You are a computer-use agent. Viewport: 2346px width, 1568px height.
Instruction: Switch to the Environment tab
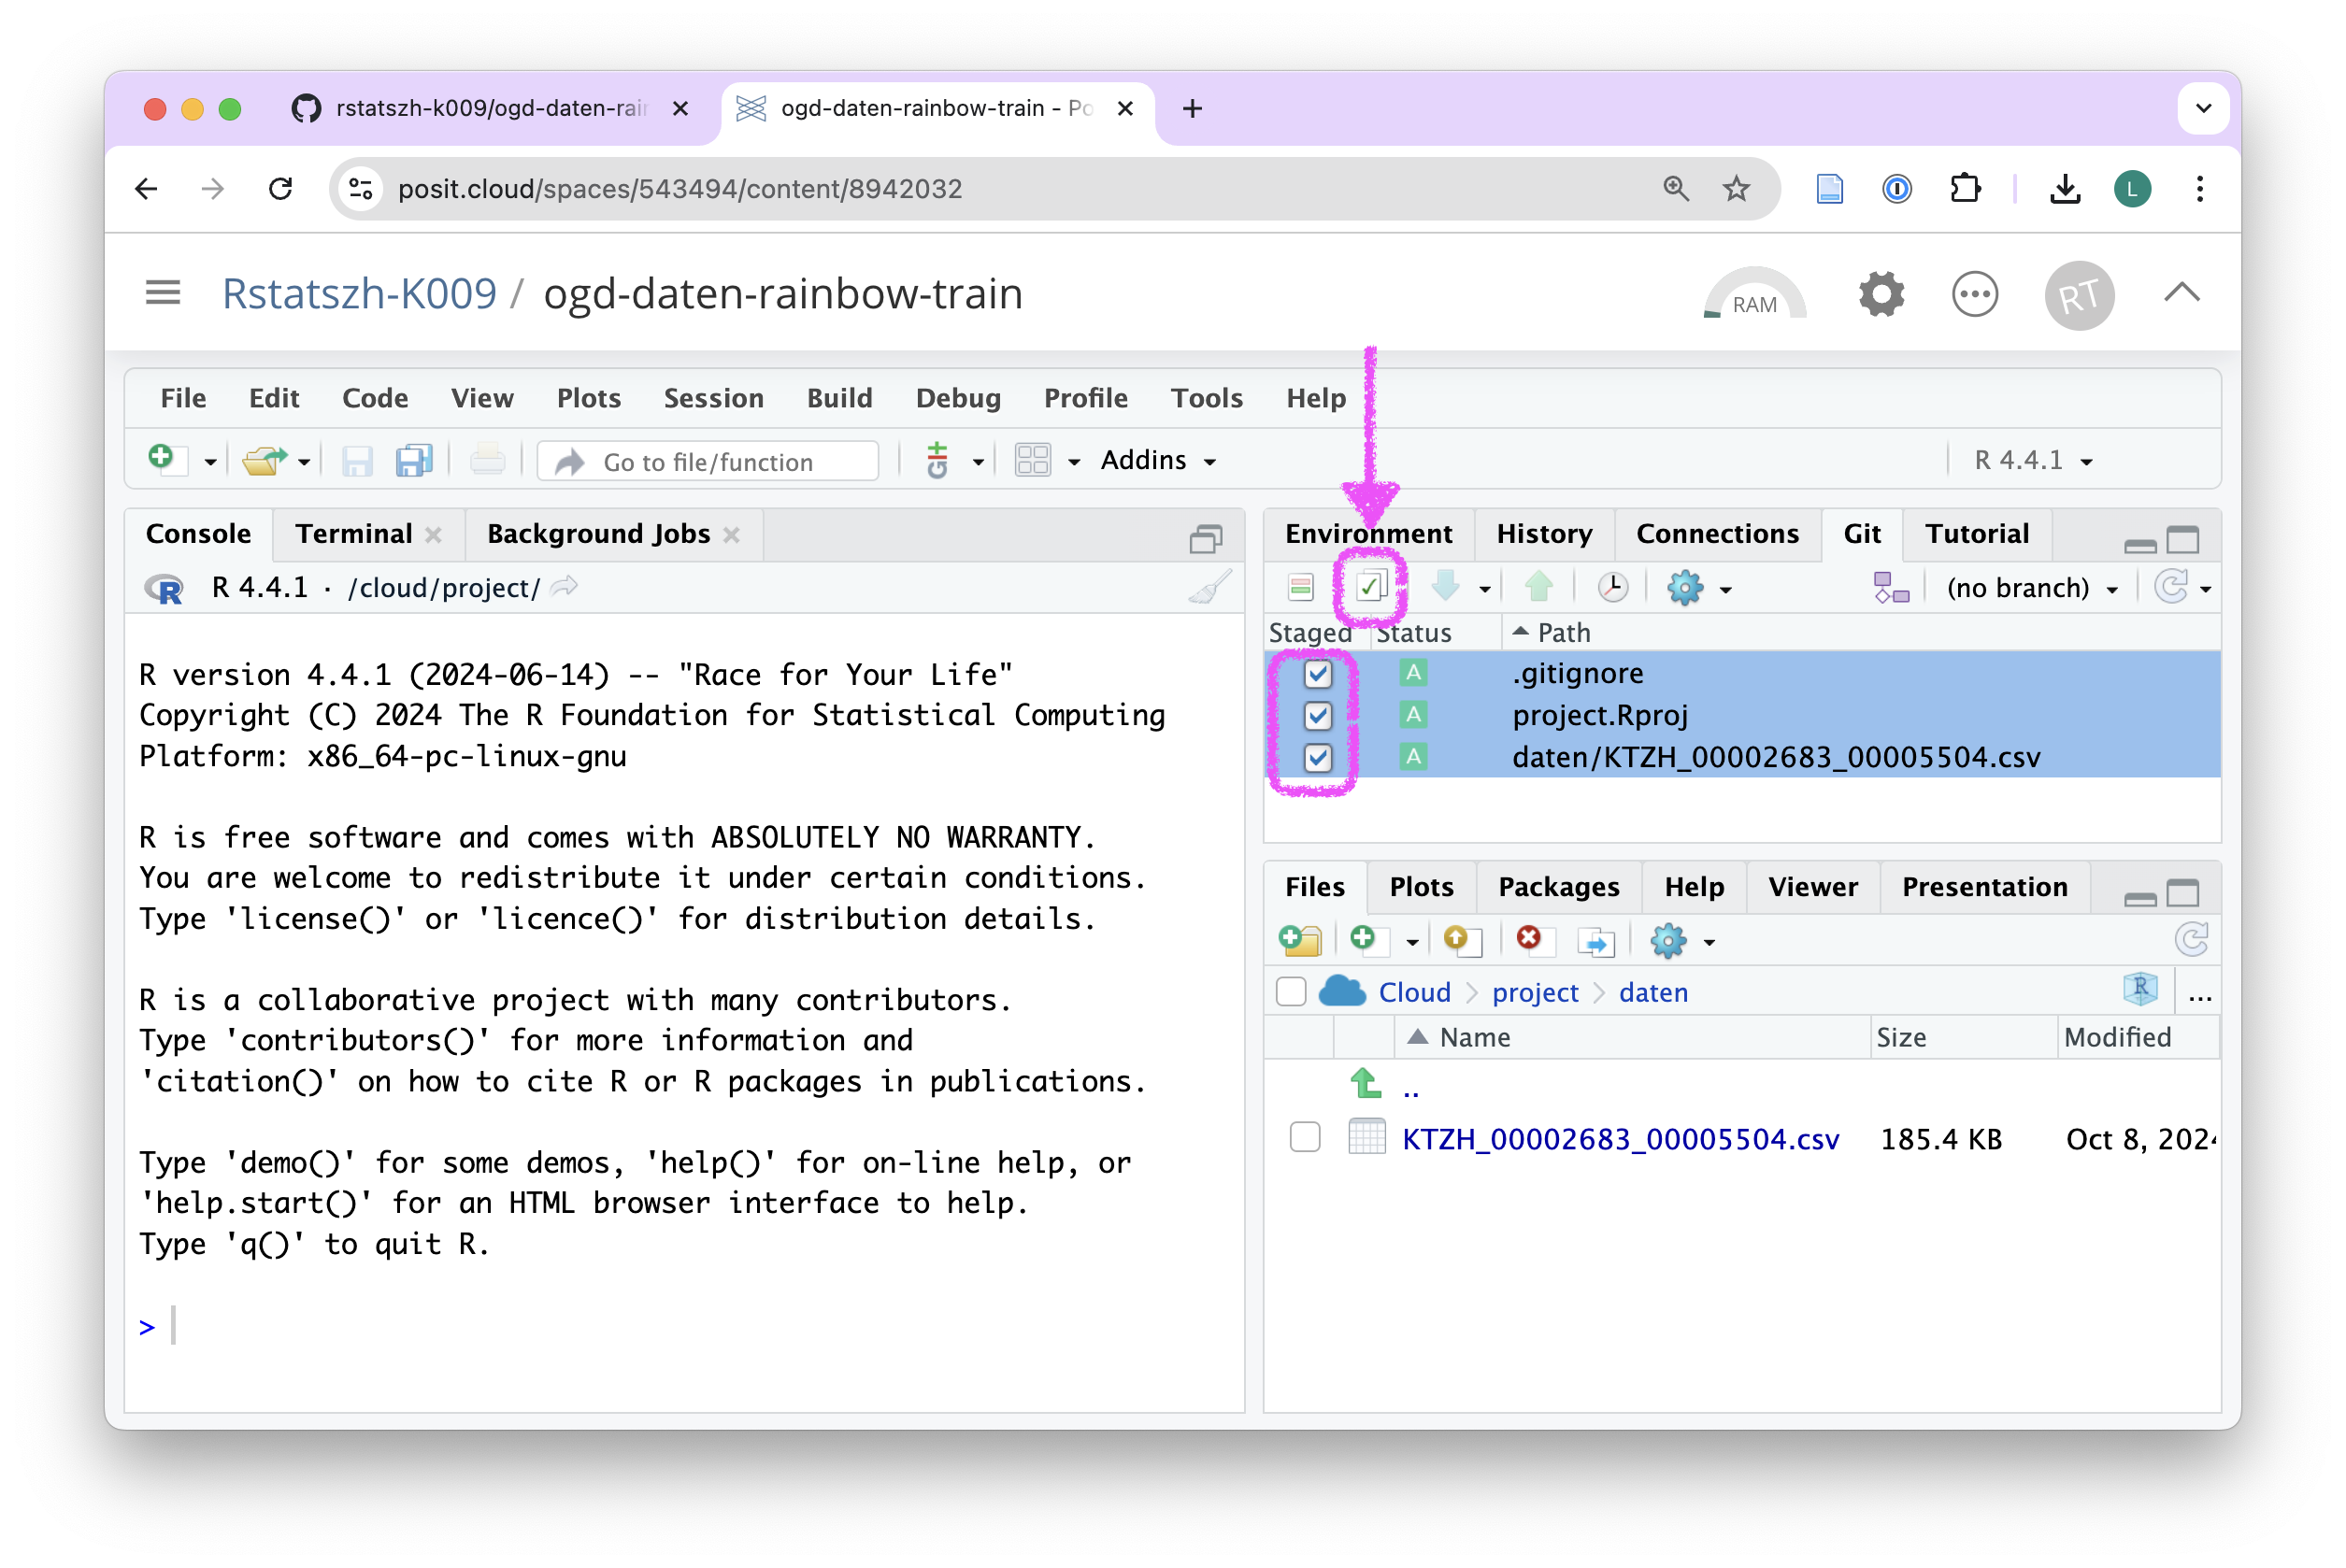coord(1367,533)
